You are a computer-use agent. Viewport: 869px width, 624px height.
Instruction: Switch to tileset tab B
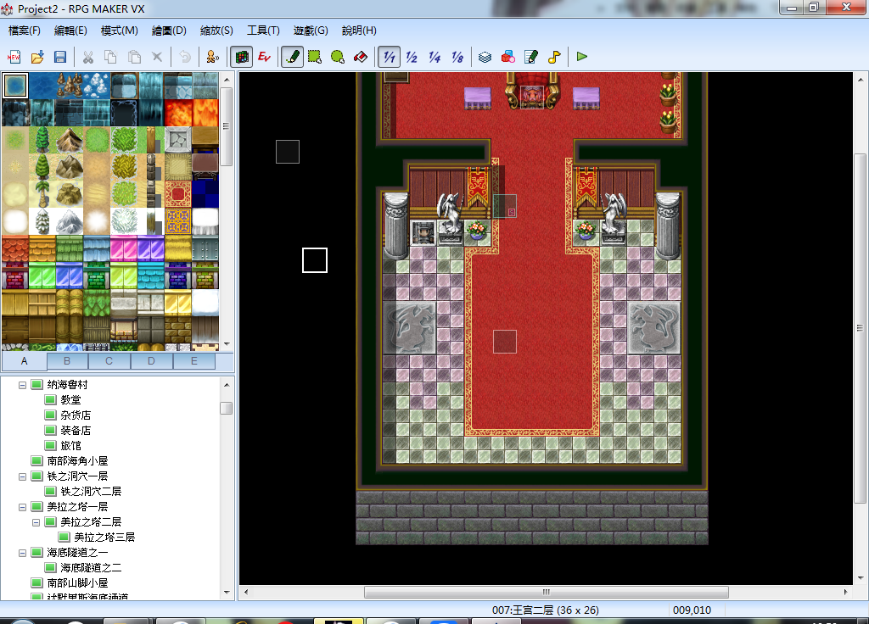point(67,361)
